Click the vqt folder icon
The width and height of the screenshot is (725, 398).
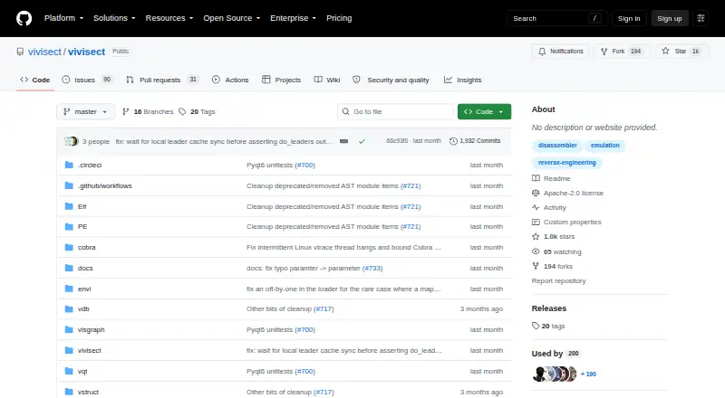(x=69, y=371)
